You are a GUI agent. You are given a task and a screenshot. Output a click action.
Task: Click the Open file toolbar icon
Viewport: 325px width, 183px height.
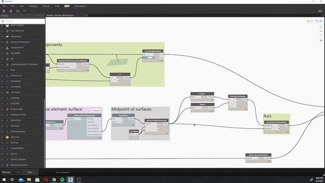pos(11,11)
